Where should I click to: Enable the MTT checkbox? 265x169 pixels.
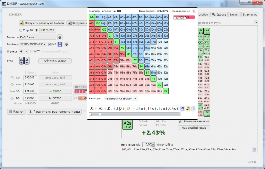tap(31, 51)
